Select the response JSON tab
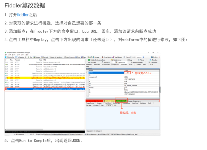Viewport: 207px width, 150px height. (109, 105)
